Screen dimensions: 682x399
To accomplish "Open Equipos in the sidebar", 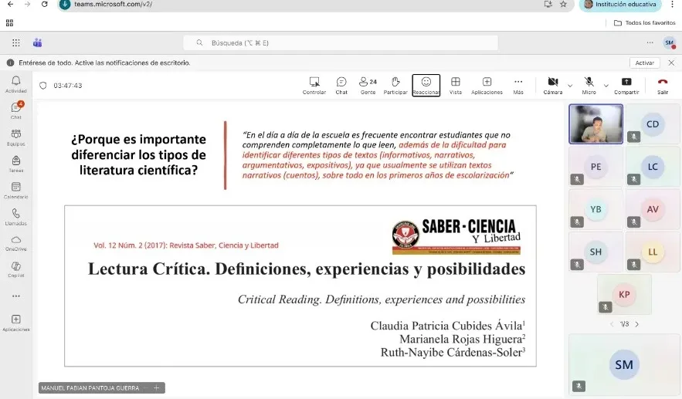I will tap(16, 137).
